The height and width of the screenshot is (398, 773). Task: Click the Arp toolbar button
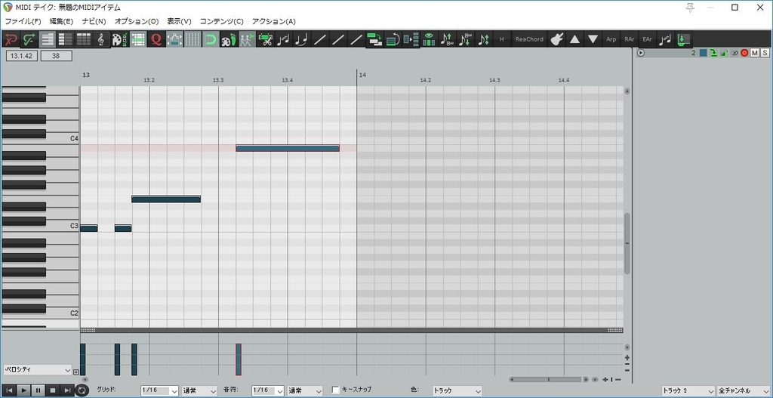click(611, 39)
